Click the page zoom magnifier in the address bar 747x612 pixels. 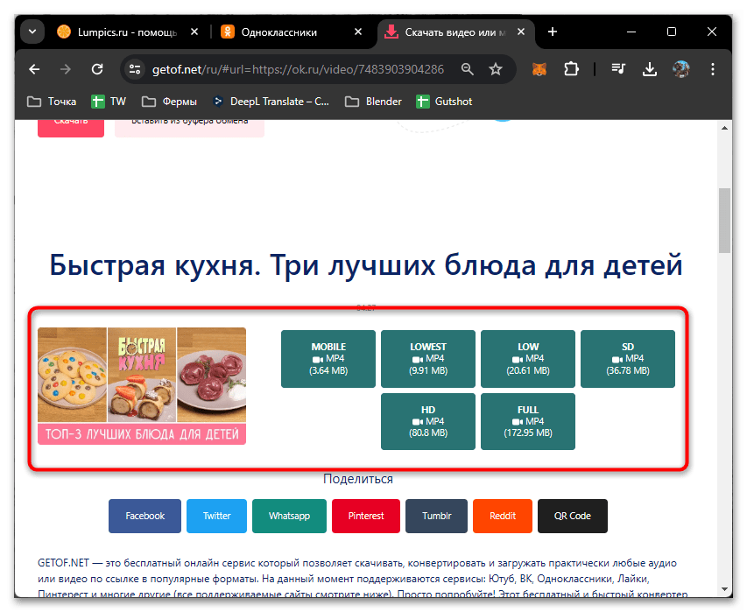click(467, 68)
